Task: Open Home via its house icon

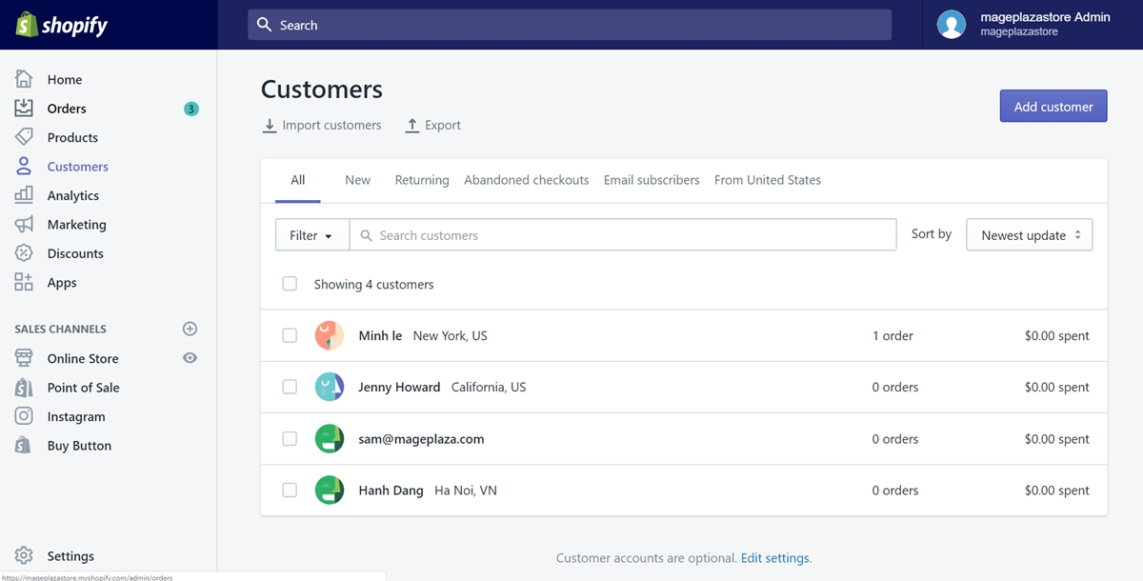Action: pos(24,79)
